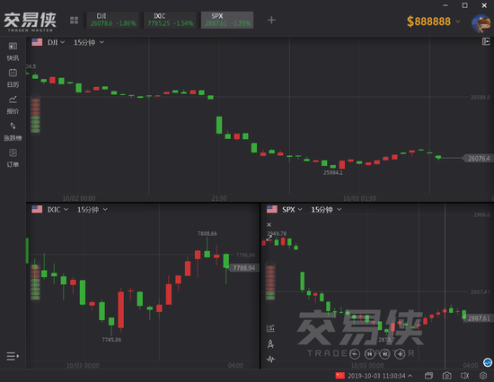The height and width of the screenshot is (382, 494).
Task: Click the 交易侠 Trader Master logo
Action: [x=30, y=22]
